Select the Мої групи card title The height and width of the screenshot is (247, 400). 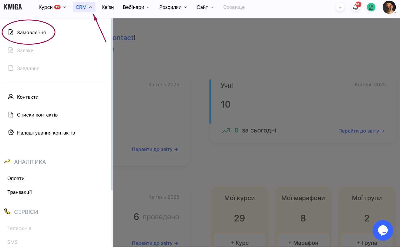click(367, 198)
